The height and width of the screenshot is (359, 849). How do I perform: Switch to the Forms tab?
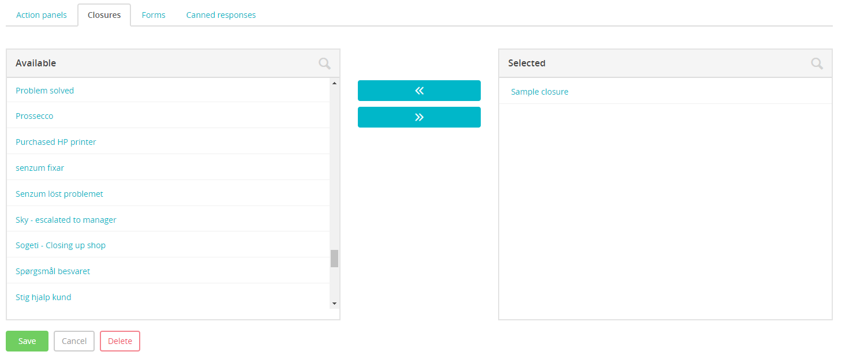pyautogui.click(x=154, y=15)
